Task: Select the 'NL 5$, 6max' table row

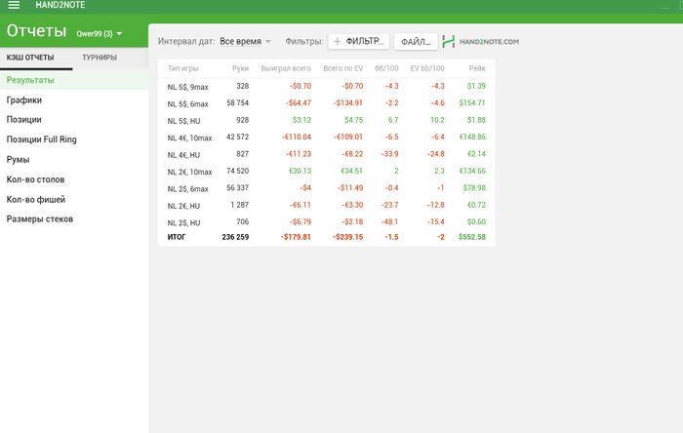Action: (326, 102)
